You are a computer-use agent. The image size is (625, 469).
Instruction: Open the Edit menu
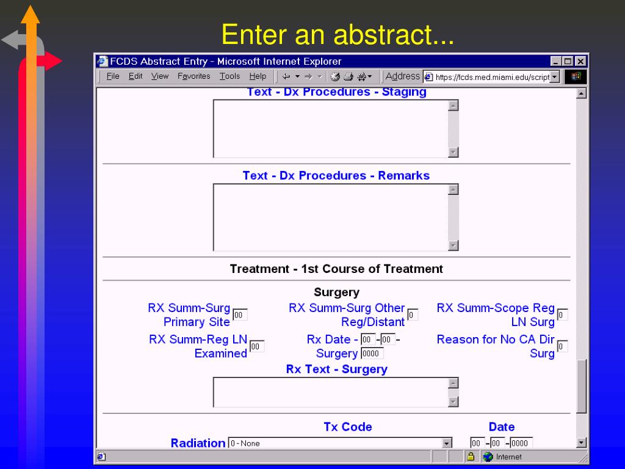point(135,76)
